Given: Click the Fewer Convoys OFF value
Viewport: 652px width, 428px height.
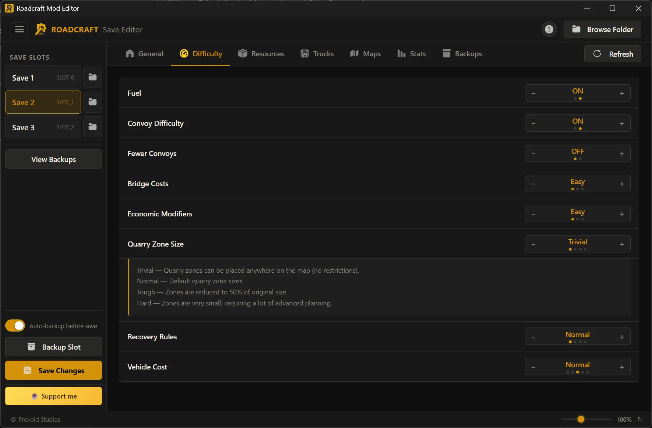Looking at the screenshot, I should pyautogui.click(x=577, y=151).
